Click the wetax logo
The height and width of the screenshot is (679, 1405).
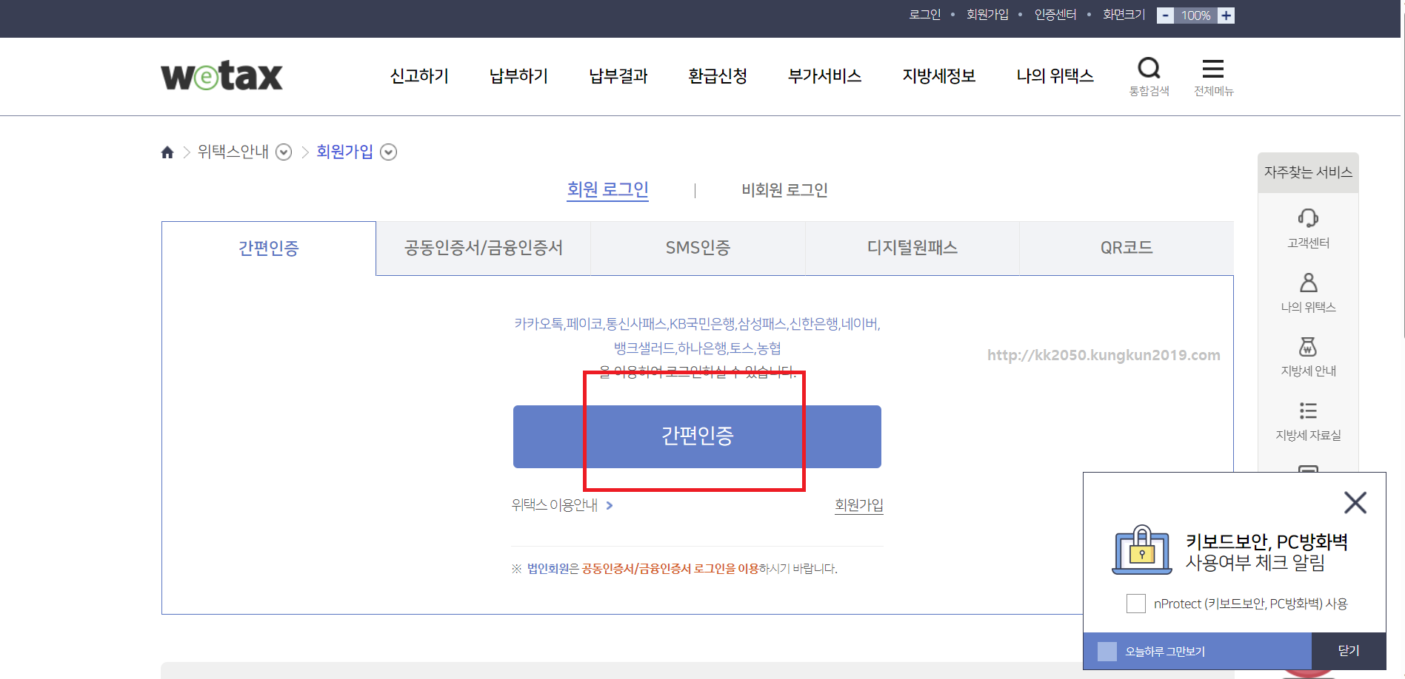tap(221, 75)
